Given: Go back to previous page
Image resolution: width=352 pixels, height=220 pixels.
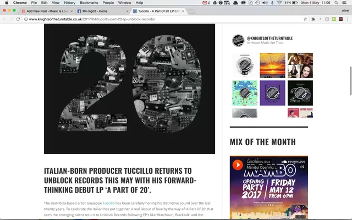Looking at the screenshot, I should pyautogui.click(x=4, y=19).
